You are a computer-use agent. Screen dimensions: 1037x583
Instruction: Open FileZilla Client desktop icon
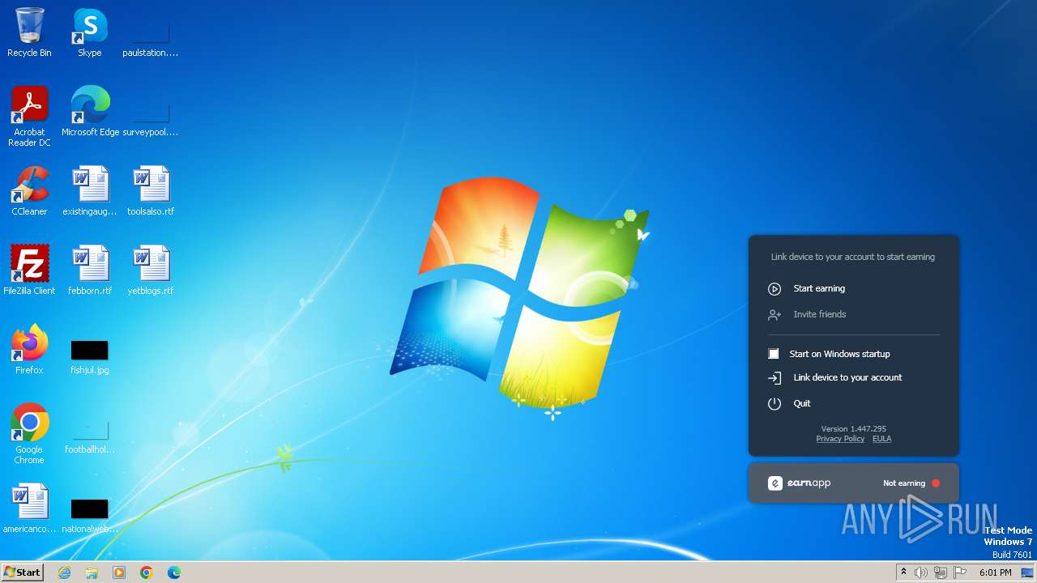click(29, 270)
